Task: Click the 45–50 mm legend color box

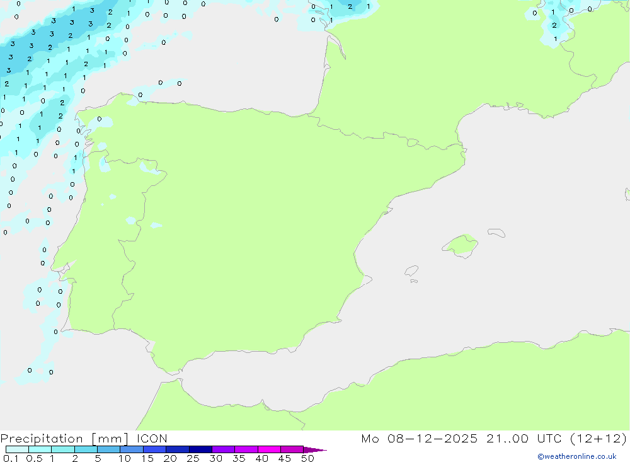Action: click(292, 449)
